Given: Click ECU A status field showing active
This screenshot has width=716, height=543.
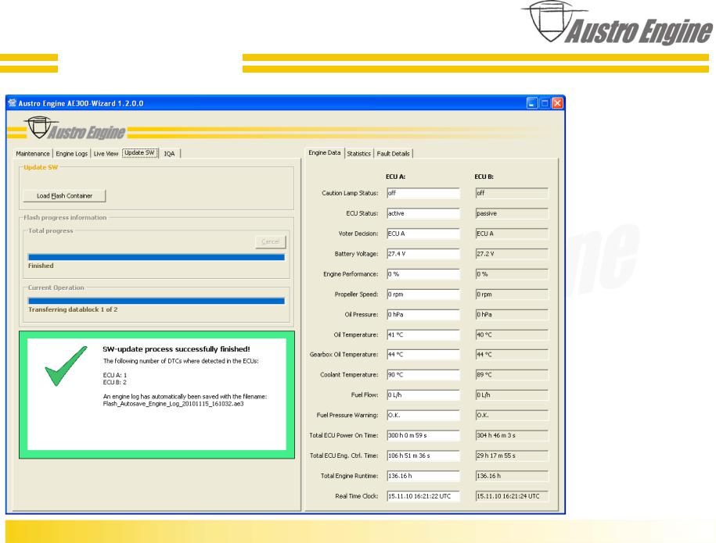Looking at the screenshot, I should coord(423,213).
